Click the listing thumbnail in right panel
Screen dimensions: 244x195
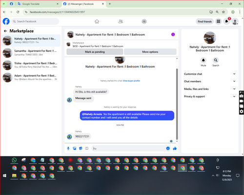(210, 38)
